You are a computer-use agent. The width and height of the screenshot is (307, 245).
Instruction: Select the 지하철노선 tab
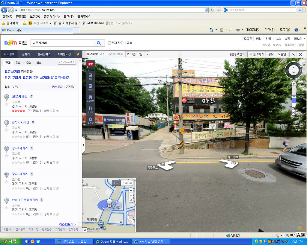[x=64, y=54]
